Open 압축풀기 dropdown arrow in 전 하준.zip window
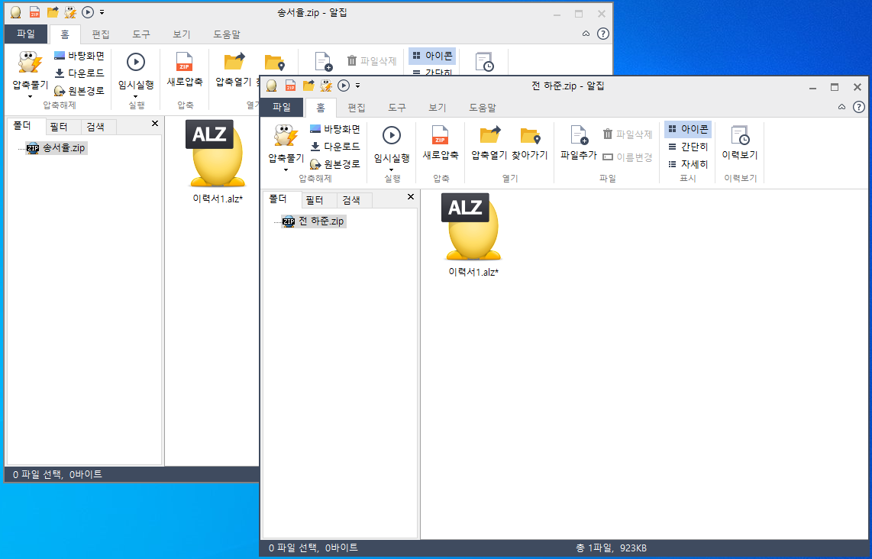Screen dimensions: 872x559 click(286, 170)
